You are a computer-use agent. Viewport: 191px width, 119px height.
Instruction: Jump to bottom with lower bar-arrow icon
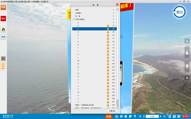point(187,78)
